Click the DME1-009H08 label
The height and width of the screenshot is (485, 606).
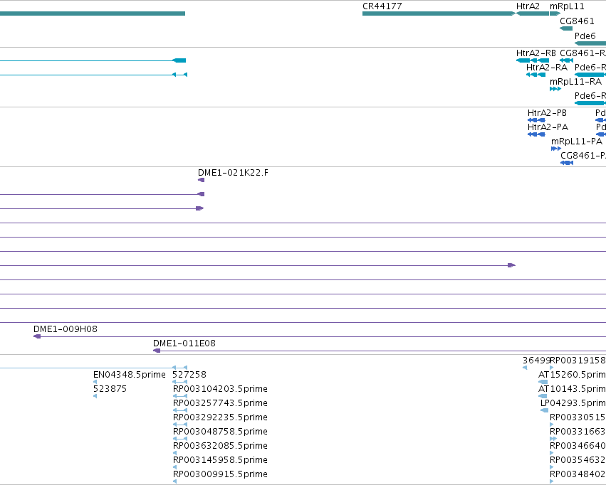pyautogui.click(x=66, y=329)
